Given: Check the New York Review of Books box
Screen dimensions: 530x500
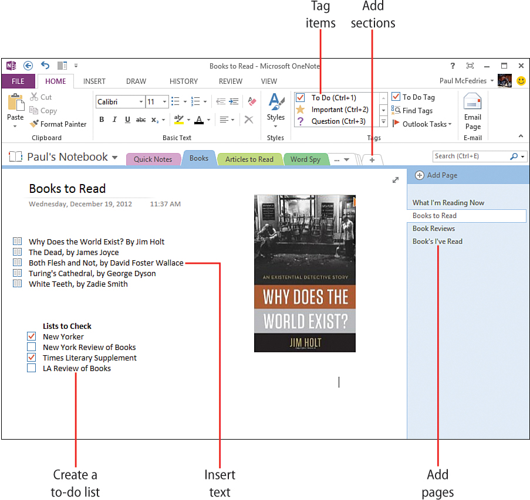Looking at the screenshot, I should coord(32,347).
